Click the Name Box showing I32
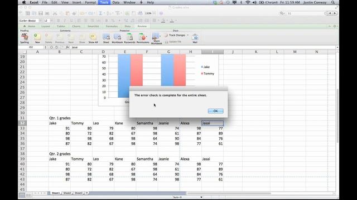Image resolution: width=357 pixels, height=200 pixels. pyautogui.click(x=31, y=47)
